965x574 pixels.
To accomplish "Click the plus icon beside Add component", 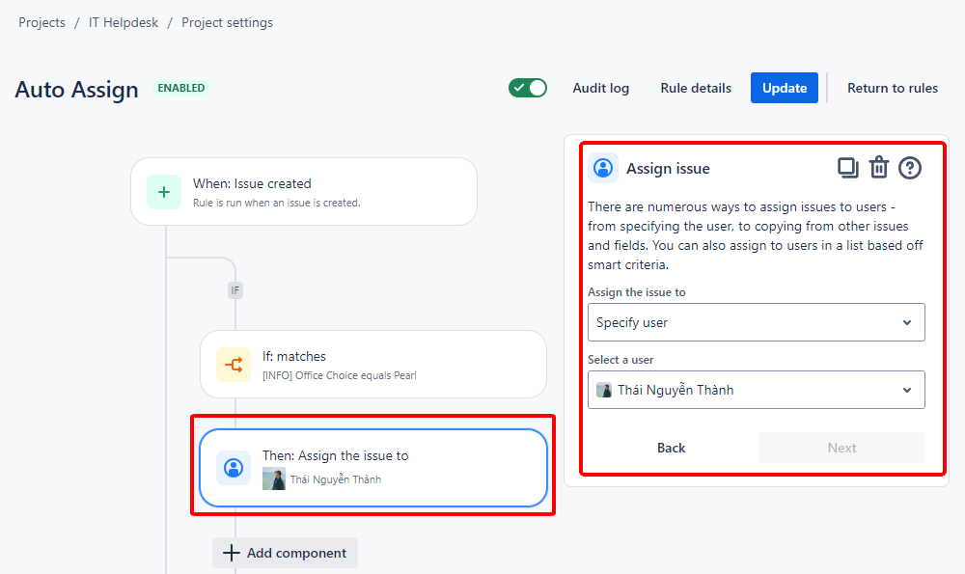I will coord(231,553).
